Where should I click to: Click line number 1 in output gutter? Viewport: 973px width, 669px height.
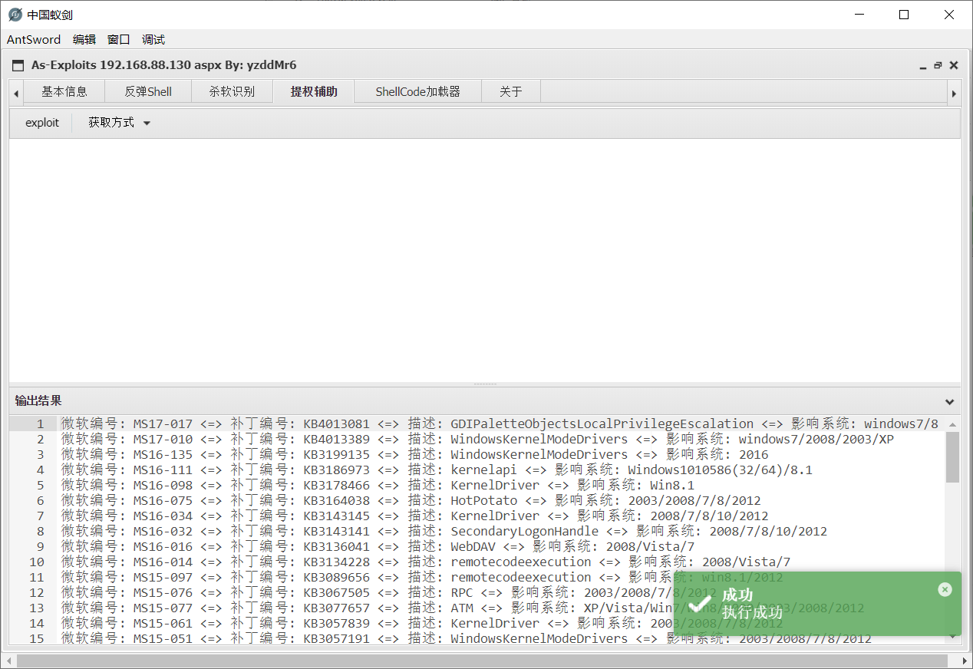tap(40, 423)
